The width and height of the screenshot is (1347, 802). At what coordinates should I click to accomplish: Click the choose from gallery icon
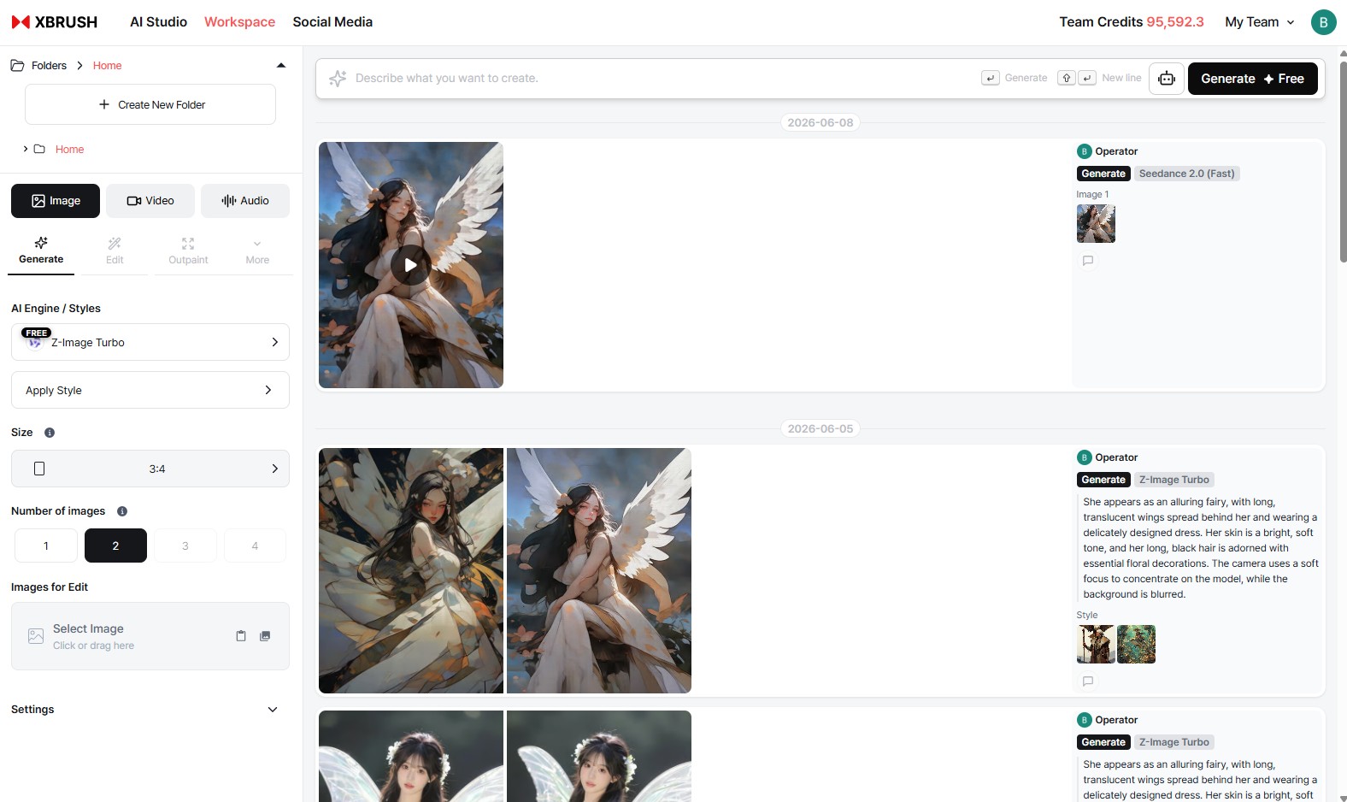pyautogui.click(x=265, y=636)
